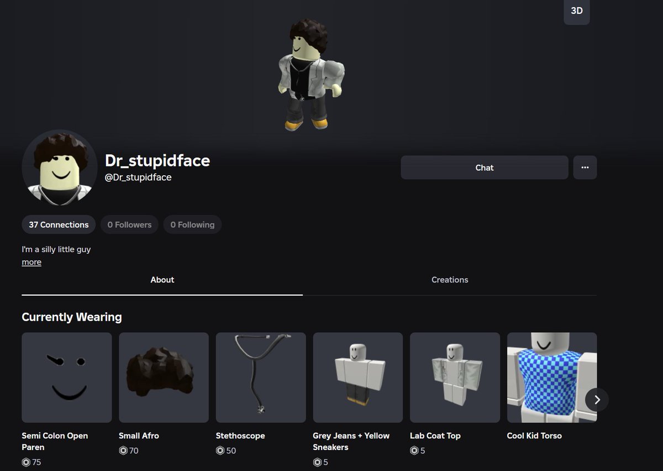Click the Semi Colon Open Paren item name

pos(55,441)
